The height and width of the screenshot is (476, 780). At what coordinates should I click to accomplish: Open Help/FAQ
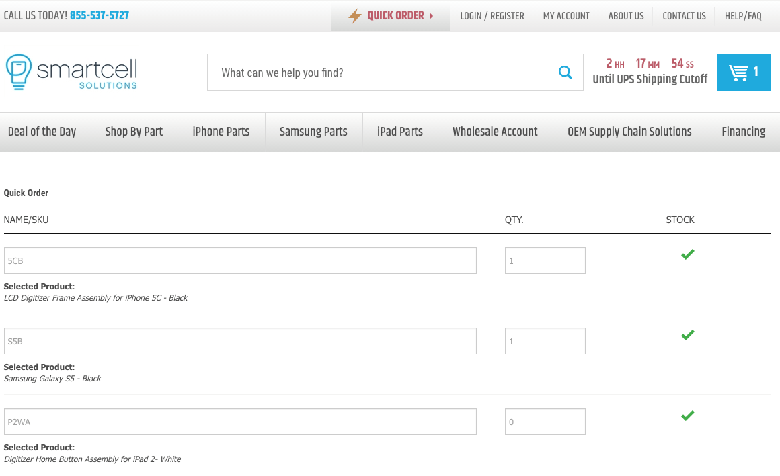[743, 16]
